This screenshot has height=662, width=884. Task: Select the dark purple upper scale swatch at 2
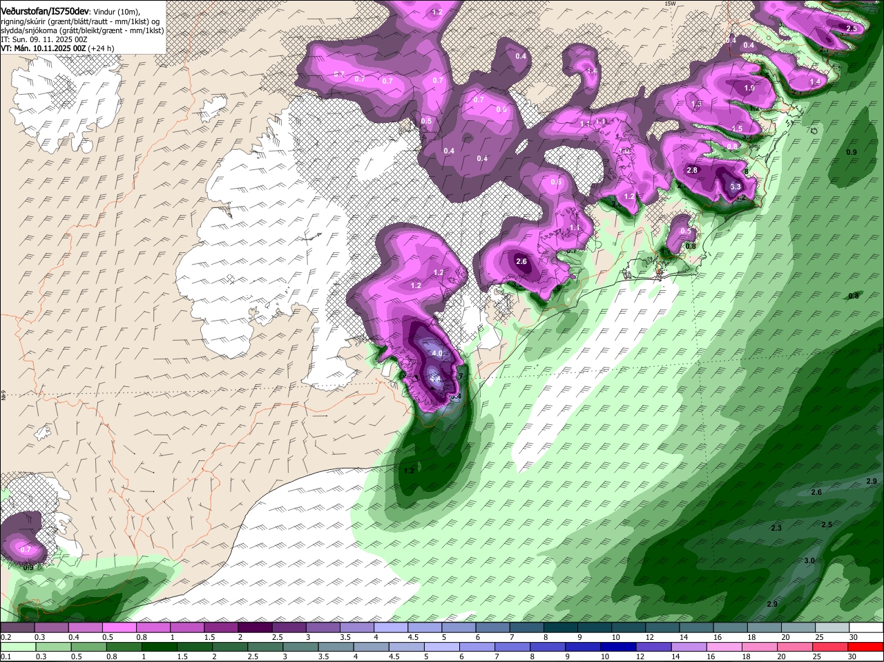point(255,628)
